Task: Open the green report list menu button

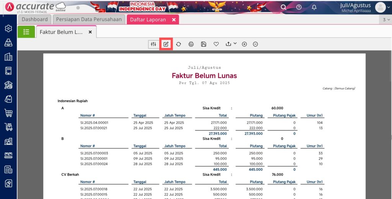Action: [x=26, y=32]
